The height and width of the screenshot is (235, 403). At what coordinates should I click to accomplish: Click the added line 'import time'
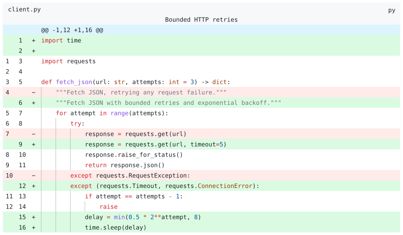pos(201,40)
